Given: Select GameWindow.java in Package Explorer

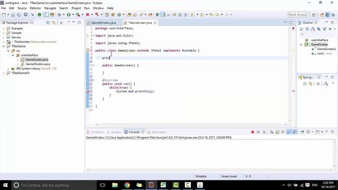Looking at the screenshot, I should pos(38,64).
